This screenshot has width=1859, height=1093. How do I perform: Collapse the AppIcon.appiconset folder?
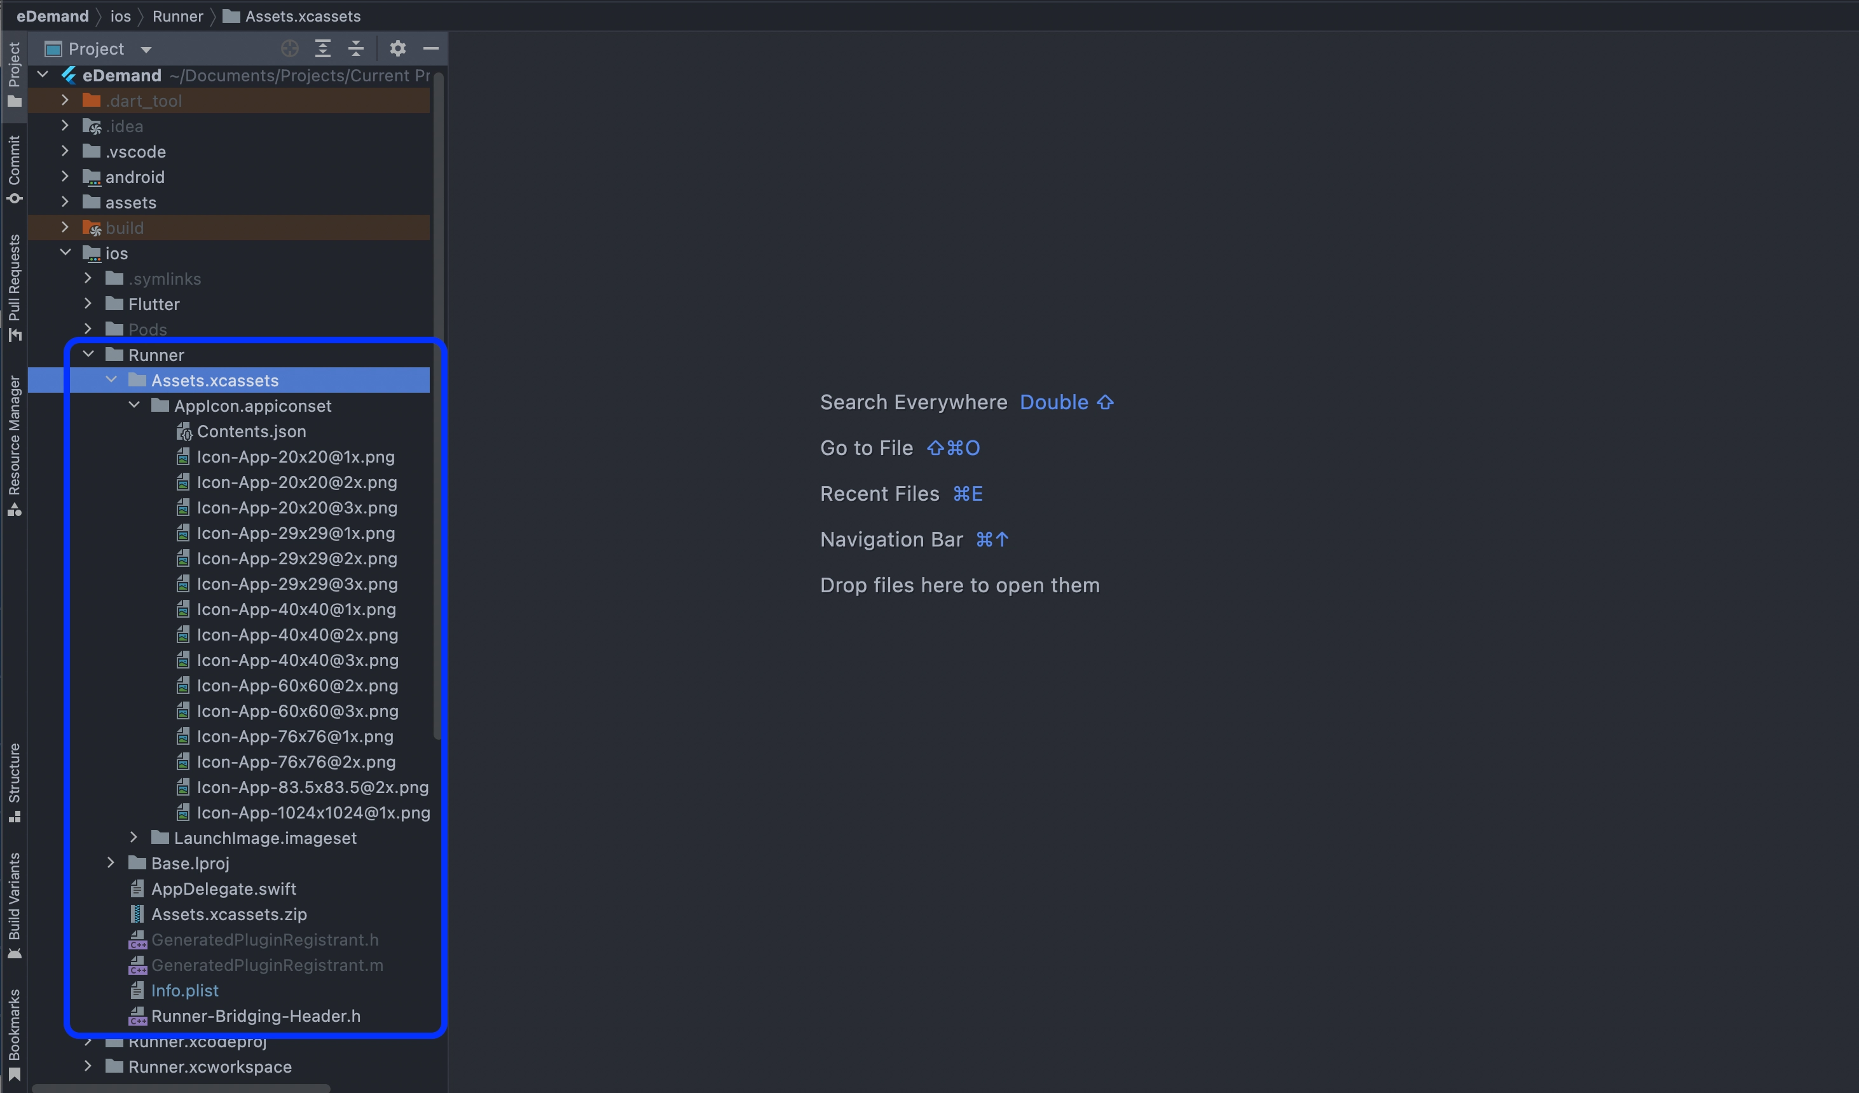coord(134,405)
